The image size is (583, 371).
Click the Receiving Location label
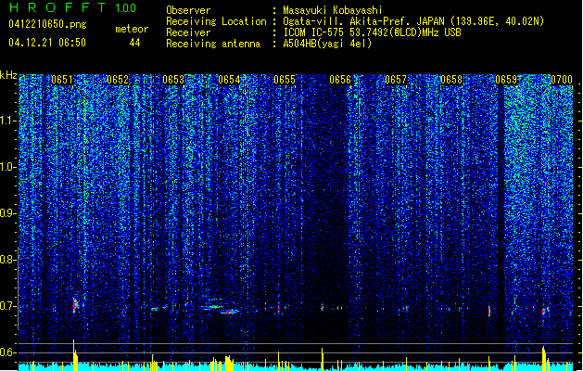[x=216, y=21]
